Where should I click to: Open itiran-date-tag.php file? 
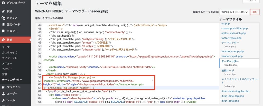pos(233,96)
